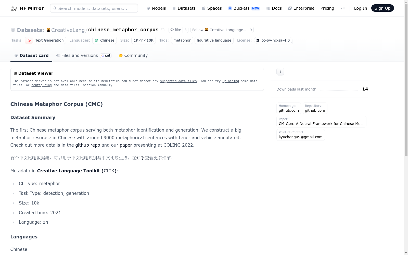
Task: Click the 'Task Type: detection, generation' item
Action: point(54,193)
